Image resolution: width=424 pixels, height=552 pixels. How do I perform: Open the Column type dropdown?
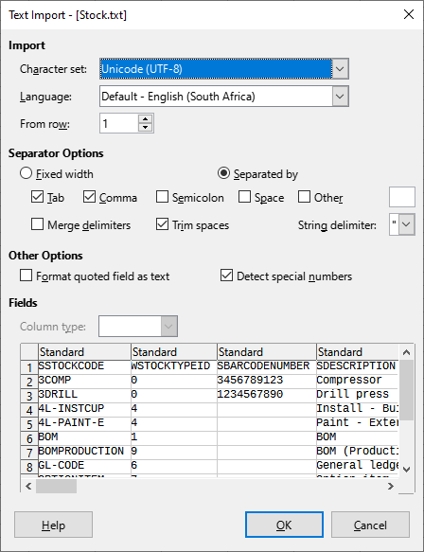click(x=168, y=327)
